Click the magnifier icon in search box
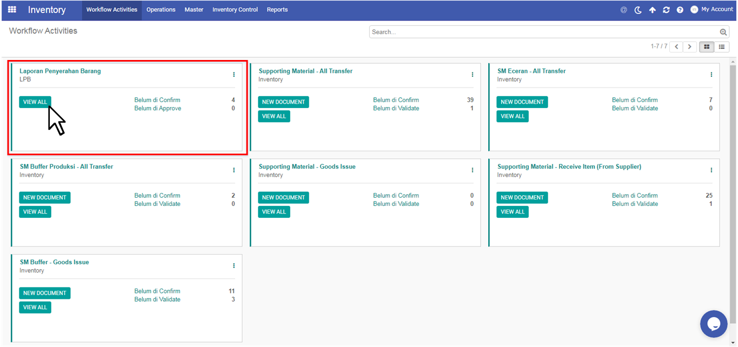This screenshot has height=347, width=738. tap(723, 32)
